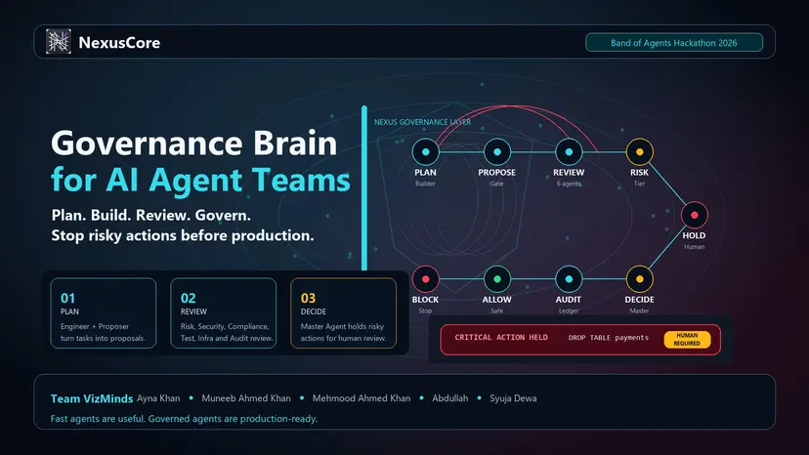809x455 pixels.
Task: Click the NEXUS GOVERNANCE LAYER label
Action: [x=422, y=122]
